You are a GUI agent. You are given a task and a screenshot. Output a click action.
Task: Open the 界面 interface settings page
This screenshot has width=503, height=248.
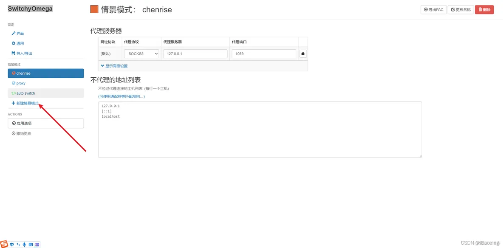[18, 34]
